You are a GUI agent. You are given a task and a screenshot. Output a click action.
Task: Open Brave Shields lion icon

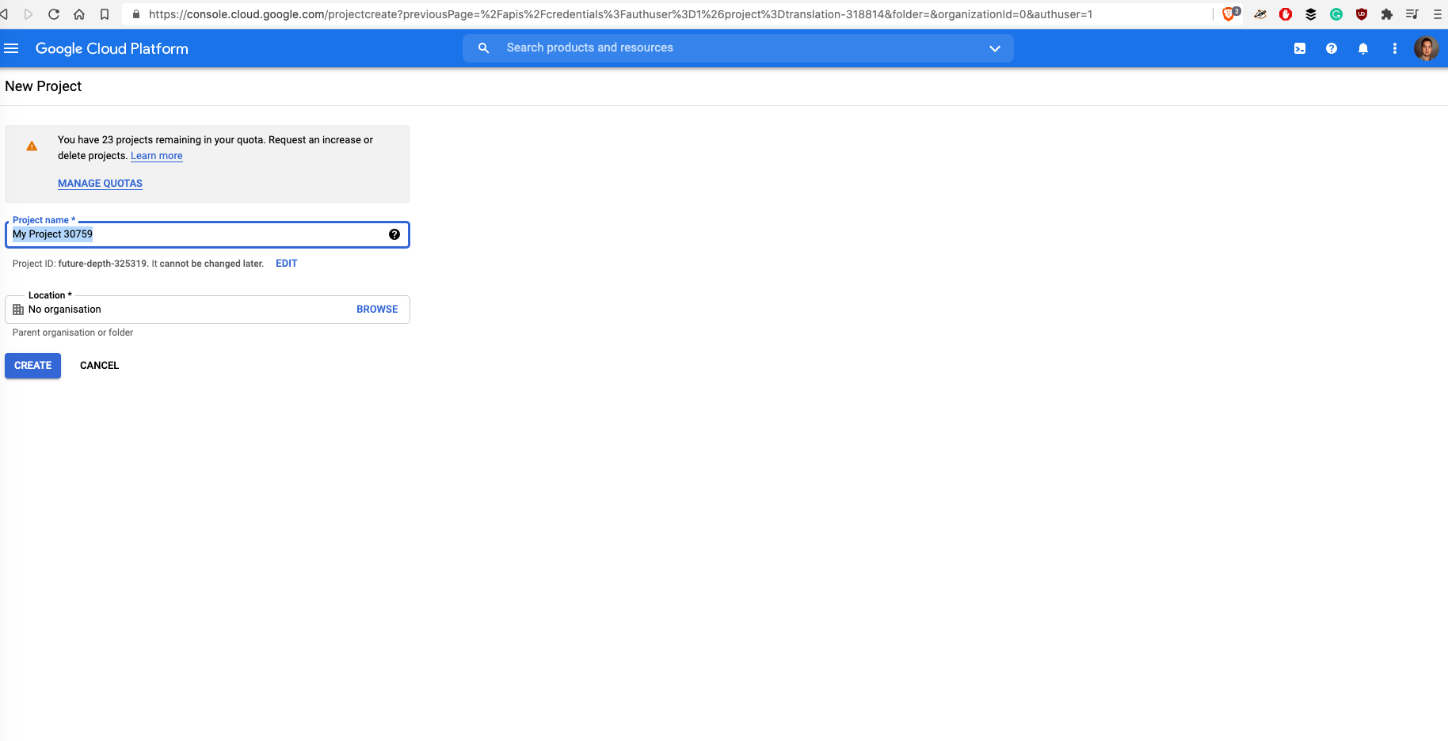1229,14
